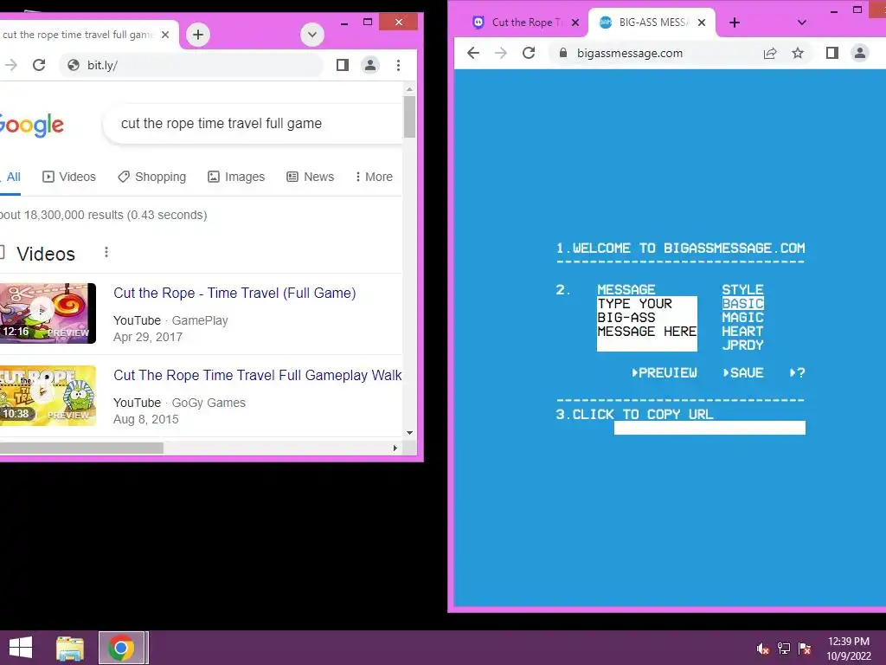The height and width of the screenshot is (665, 886).
Task: Focus the Google search query box
Action: pyautogui.click(x=254, y=123)
